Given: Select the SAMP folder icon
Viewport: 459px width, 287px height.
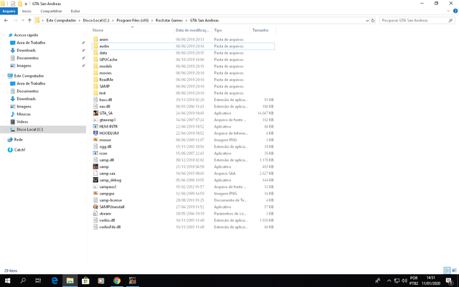Looking at the screenshot, I should coord(95,86).
